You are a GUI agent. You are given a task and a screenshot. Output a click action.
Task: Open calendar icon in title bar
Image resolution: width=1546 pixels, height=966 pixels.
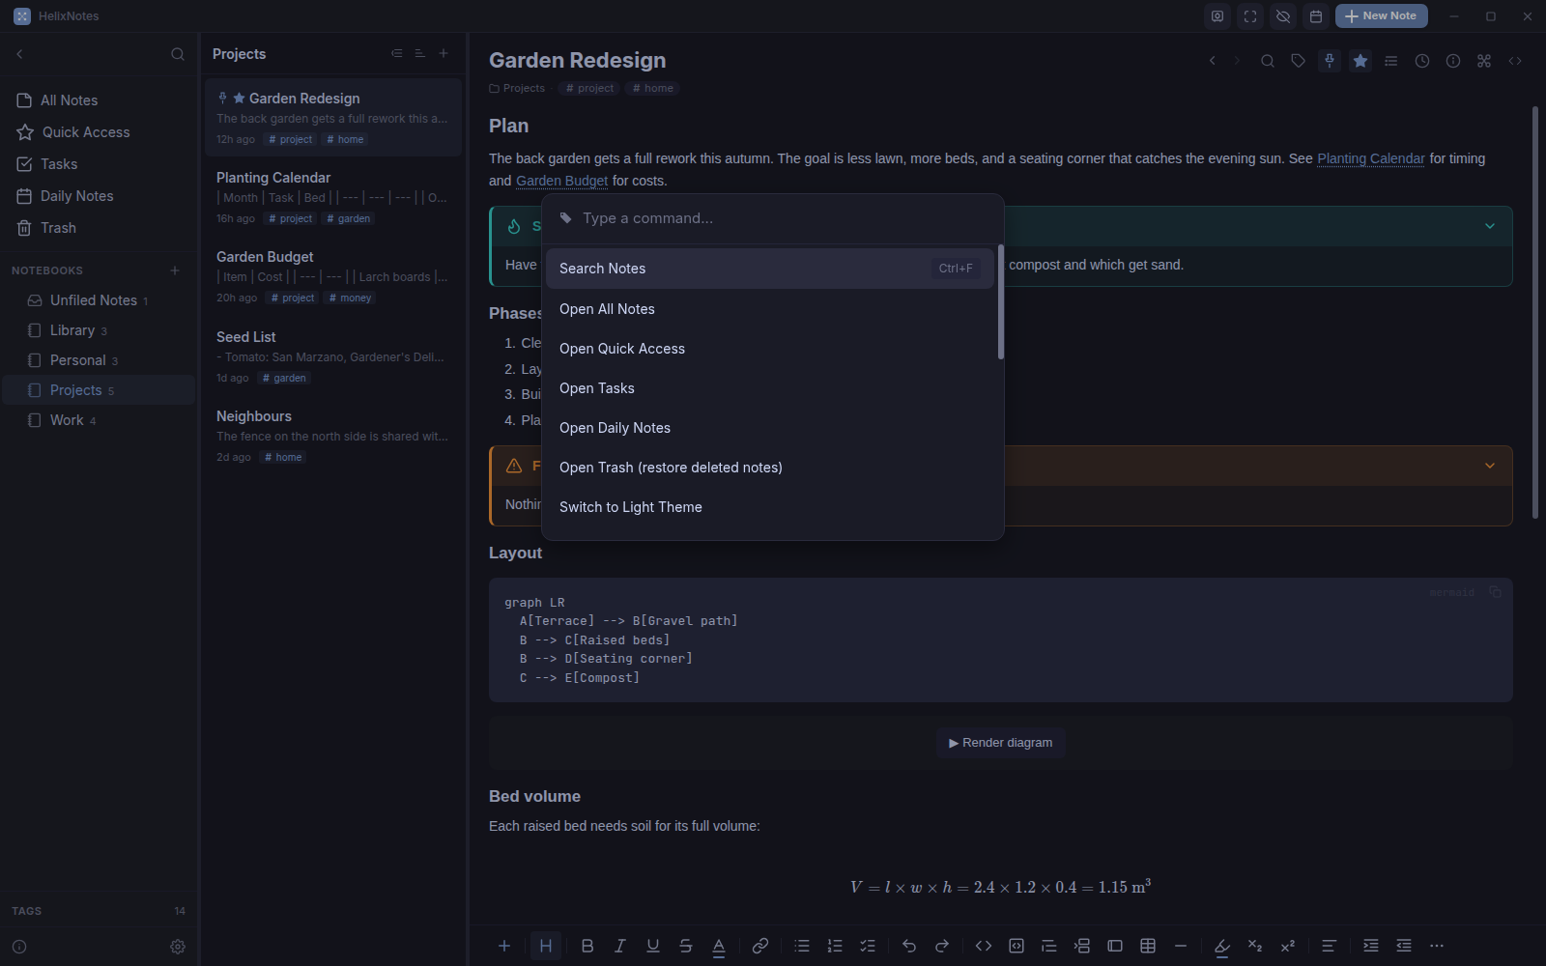(x=1316, y=16)
